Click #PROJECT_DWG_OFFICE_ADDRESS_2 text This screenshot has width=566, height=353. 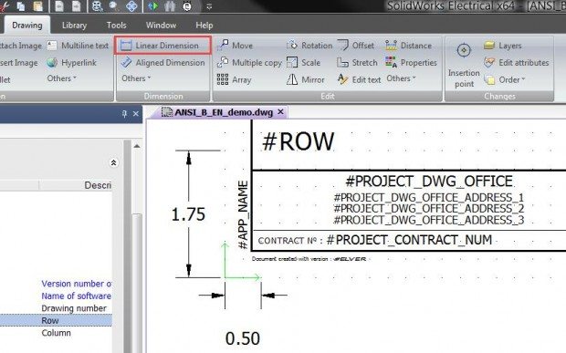click(x=429, y=209)
